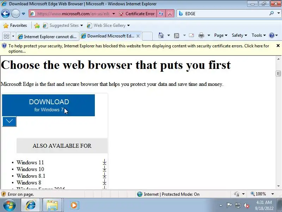The height and width of the screenshot is (212, 282).
Task: Click the Refresh page icon
Action: click(x=161, y=14)
